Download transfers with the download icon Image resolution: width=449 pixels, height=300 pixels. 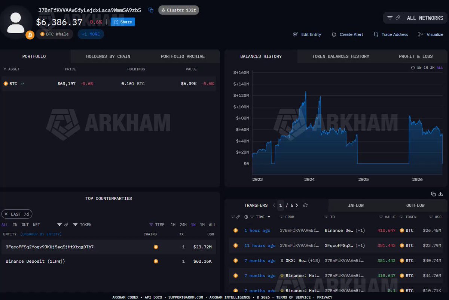pyautogui.click(x=440, y=194)
